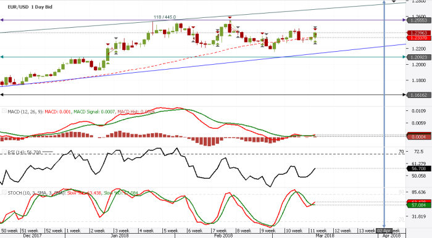Select the 118 / 445.0 measurement label
This screenshot has width=432, height=238.
165,17
